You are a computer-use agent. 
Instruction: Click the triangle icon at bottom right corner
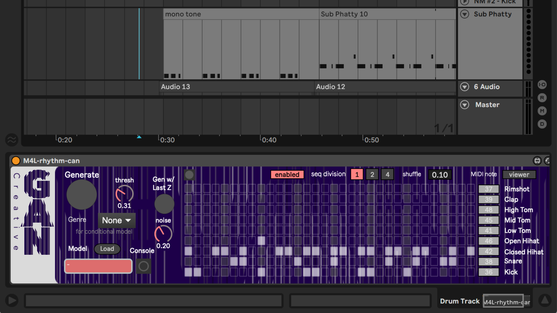click(545, 300)
